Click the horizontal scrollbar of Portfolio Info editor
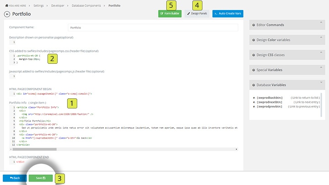Image resolution: width=329 pixels, height=185 pixels. pos(34,149)
